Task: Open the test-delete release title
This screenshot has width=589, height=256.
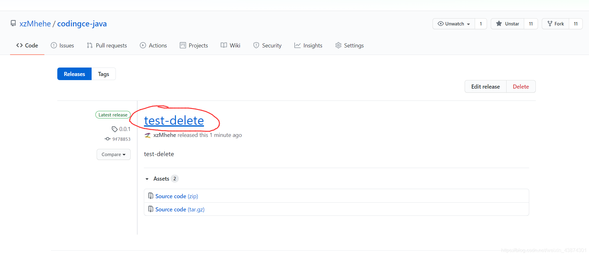Action: (x=174, y=121)
